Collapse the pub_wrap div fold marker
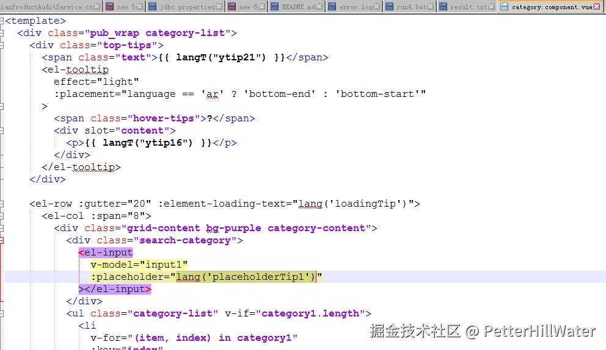This screenshot has width=606, height=350. (2, 33)
